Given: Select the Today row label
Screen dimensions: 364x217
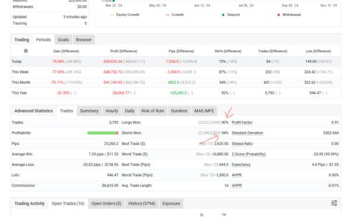Looking at the screenshot, I should (x=17, y=62).
